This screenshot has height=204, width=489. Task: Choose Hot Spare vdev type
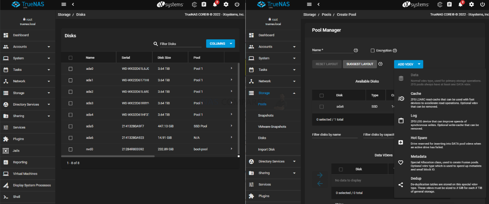click(x=440, y=142)
